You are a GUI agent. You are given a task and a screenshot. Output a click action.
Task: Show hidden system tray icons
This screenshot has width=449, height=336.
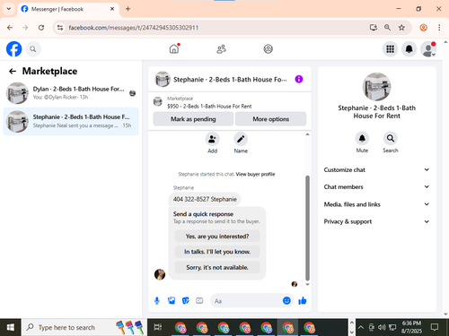coord(361,327)
